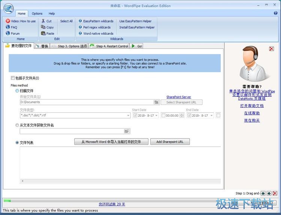Open the 现在购买 link
The height and width of the screenshot is (215, 281).
(252, 120)
